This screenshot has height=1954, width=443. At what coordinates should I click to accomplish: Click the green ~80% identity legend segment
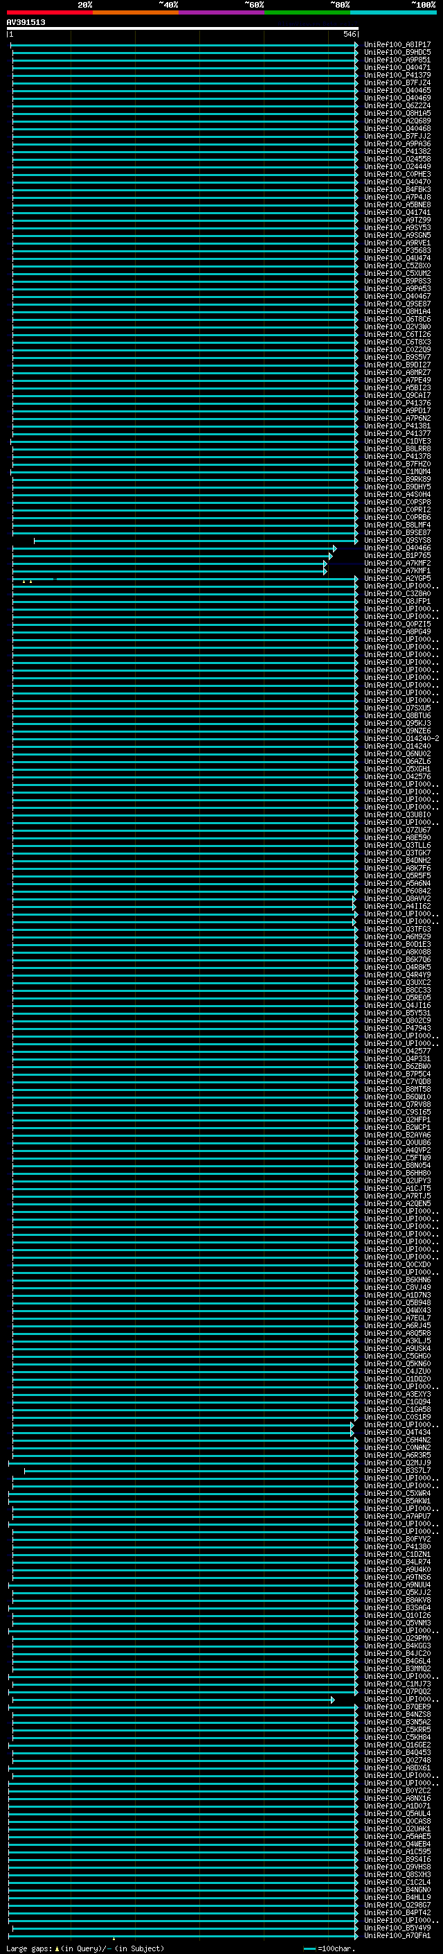(x=307, y=12)
